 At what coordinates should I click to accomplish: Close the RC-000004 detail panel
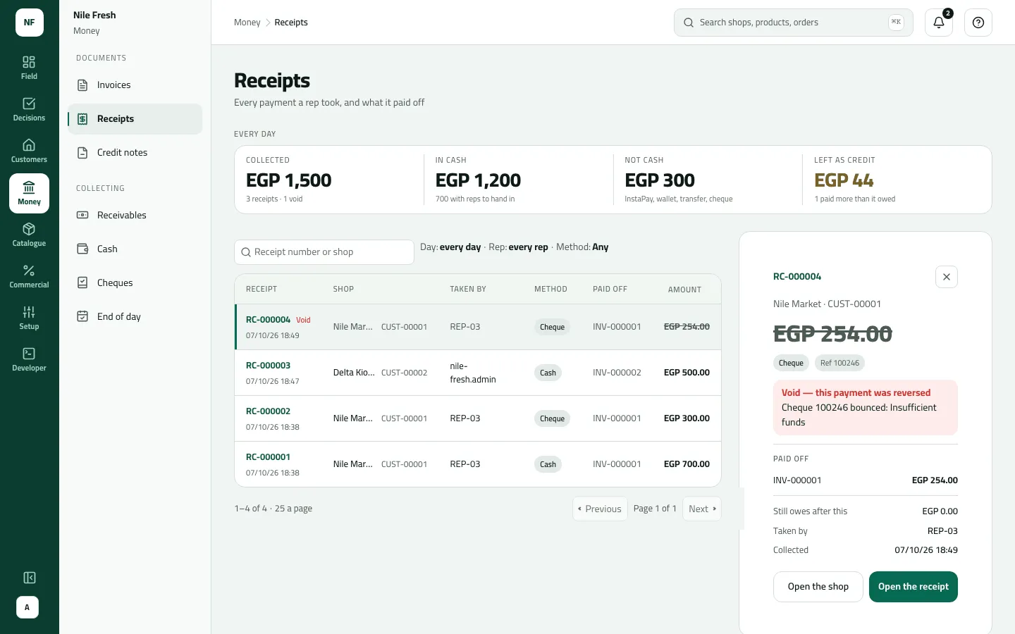point(947,277)
